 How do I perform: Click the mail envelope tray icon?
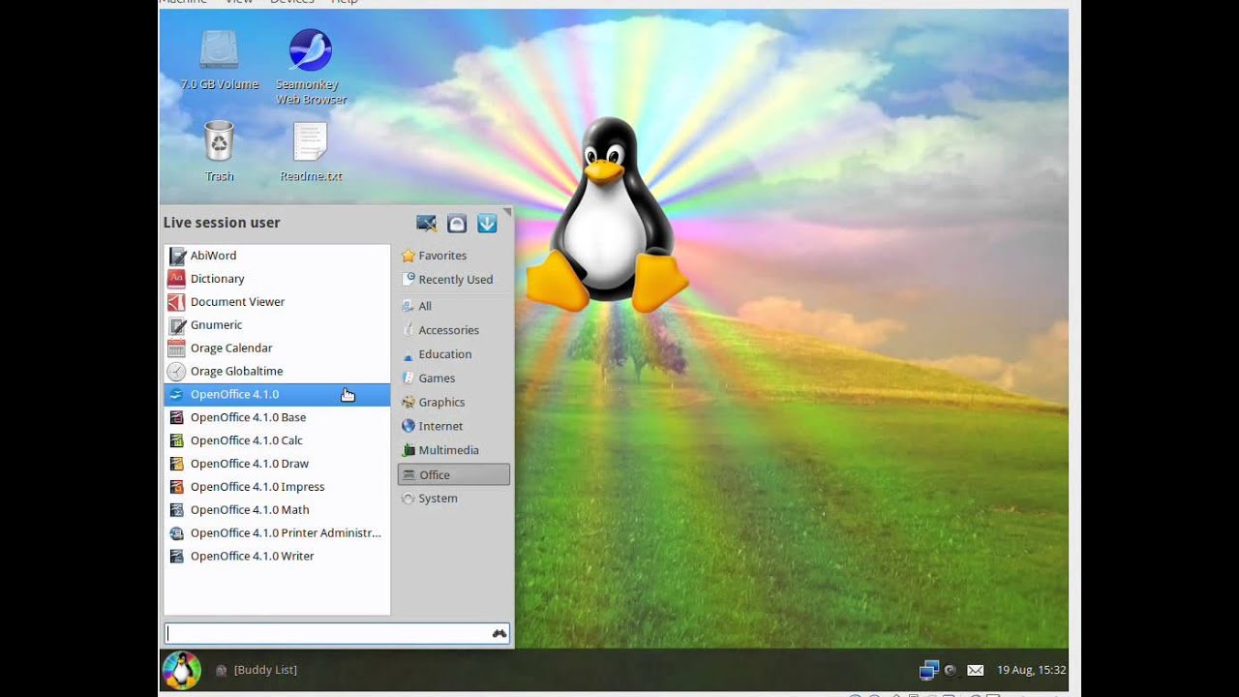tap(976, 670)
